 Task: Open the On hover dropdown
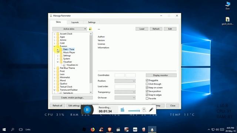[x=125, y=98]
